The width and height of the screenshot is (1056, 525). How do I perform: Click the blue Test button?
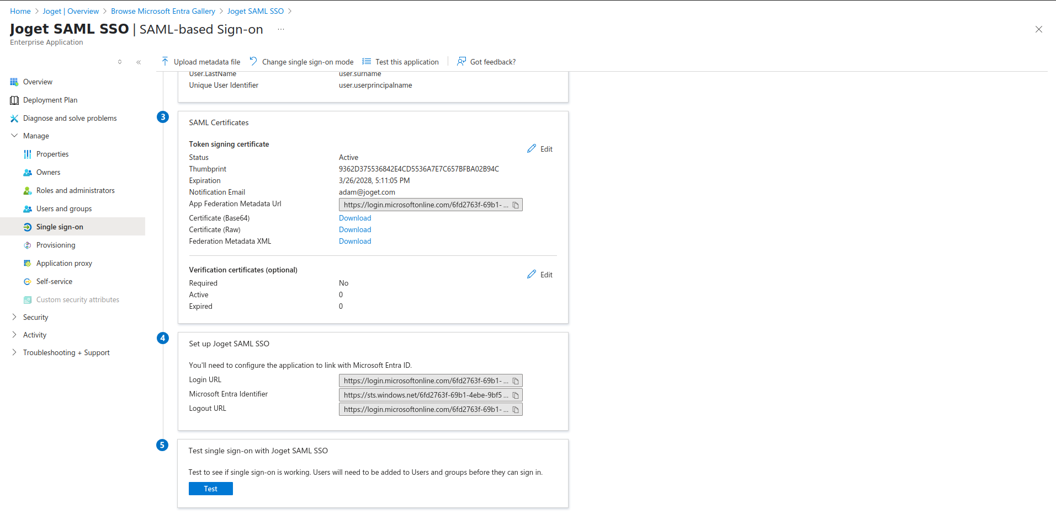(x=211, y=489)
